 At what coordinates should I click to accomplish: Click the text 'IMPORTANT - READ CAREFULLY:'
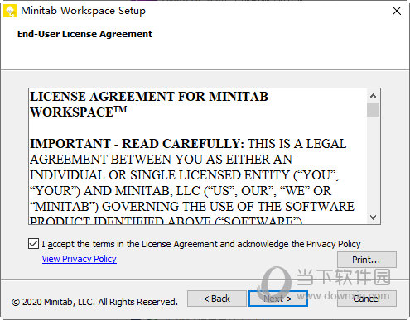pos(137,144)
